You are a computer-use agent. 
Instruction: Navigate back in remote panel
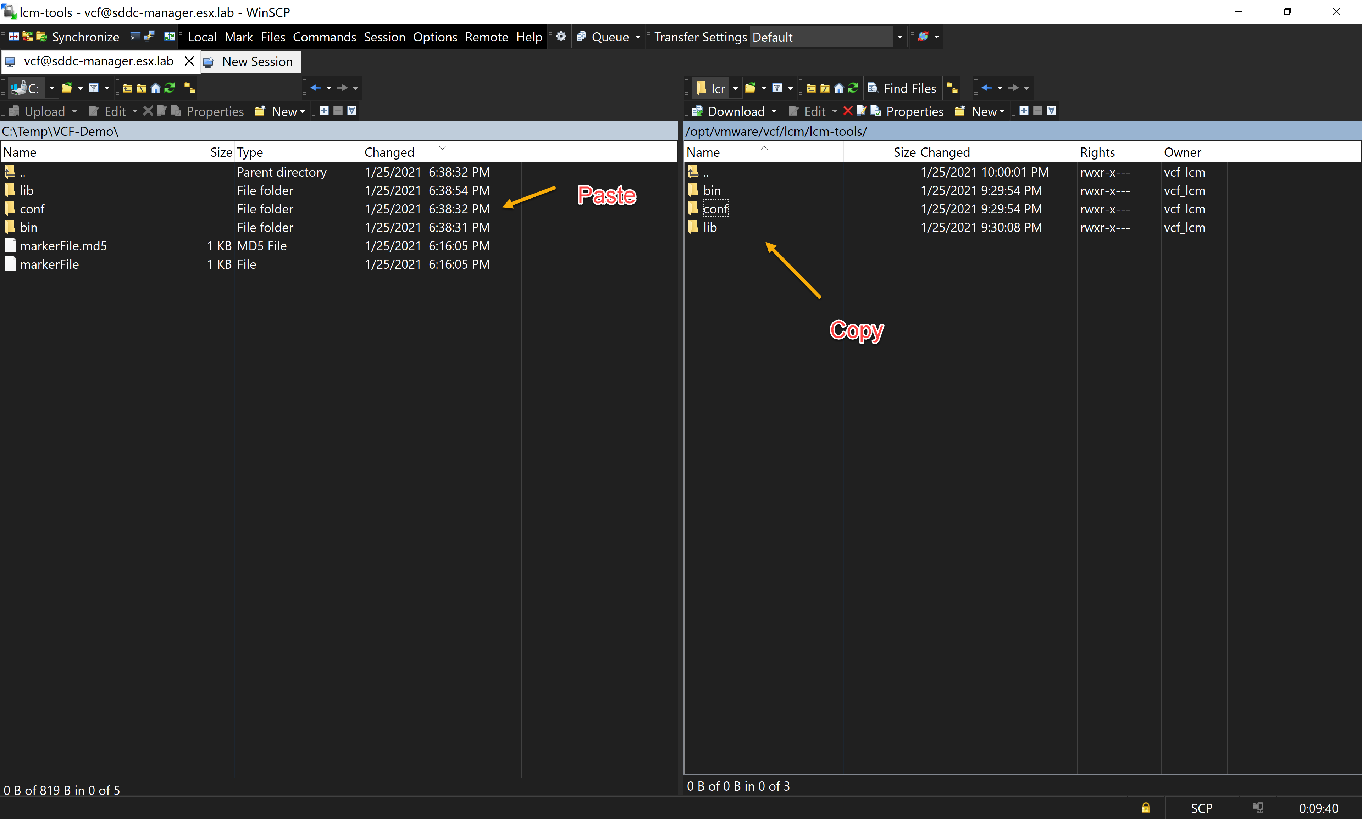tap(987, 88)
